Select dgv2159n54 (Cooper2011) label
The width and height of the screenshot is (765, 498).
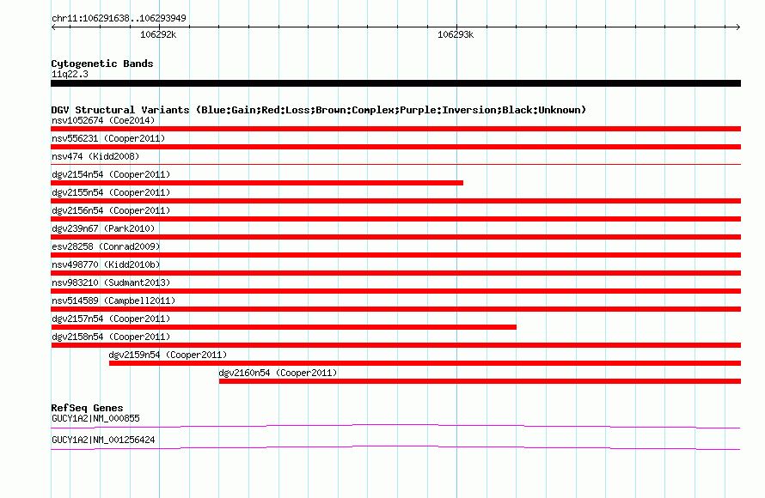coord(168,355)
